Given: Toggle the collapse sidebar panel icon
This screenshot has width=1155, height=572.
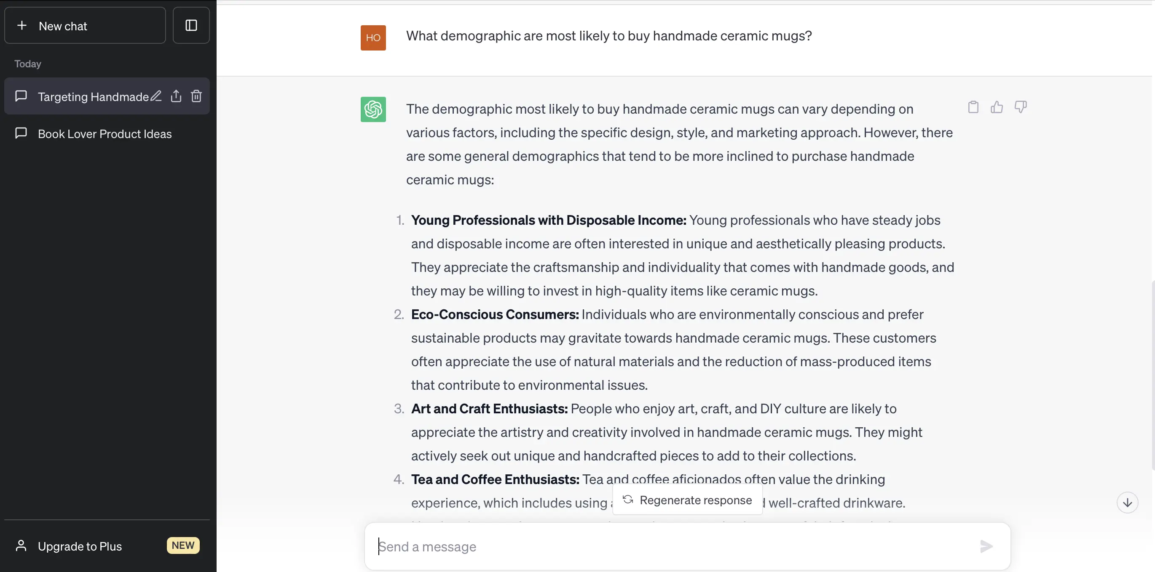Looking at the screenshot, I should [192, 25].
